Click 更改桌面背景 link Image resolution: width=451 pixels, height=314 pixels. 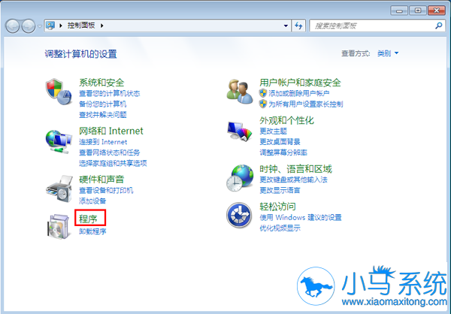(x=280, y=142)
